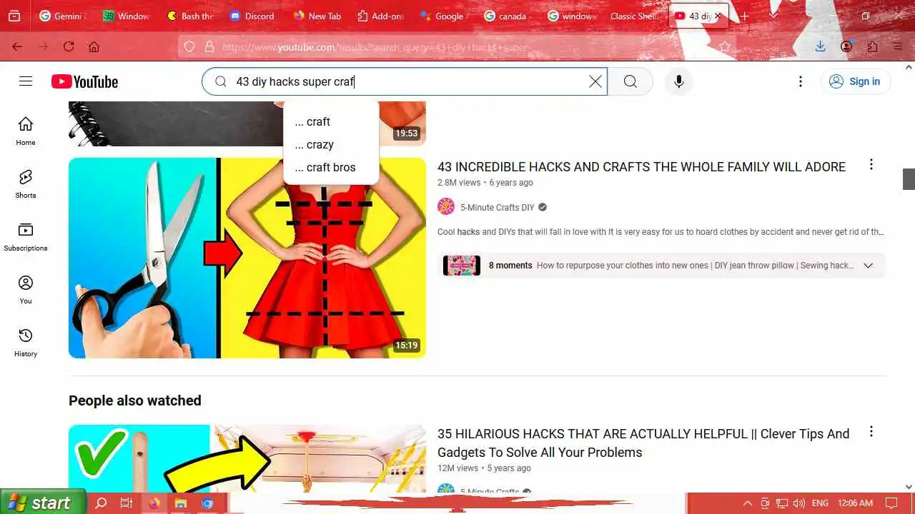This screenshot has width=915, height=514.
Task: Choose the '... craft bros' suggestion
Action: tap(331, 168)
